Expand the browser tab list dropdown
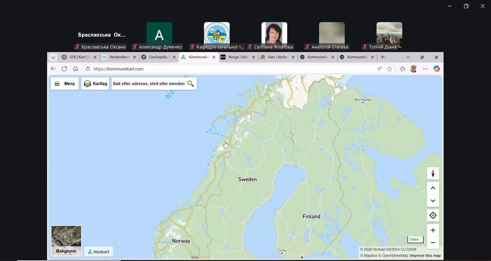Image resolution: width=491 pixels, height=261 pixels. 53,57
